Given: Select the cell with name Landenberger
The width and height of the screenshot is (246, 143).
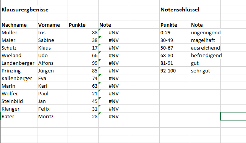Looking at the screenshot, I should point(19,63).
